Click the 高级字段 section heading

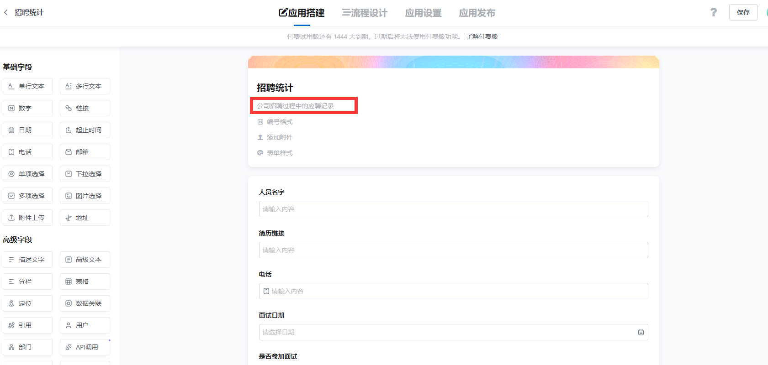click(17, 240)
